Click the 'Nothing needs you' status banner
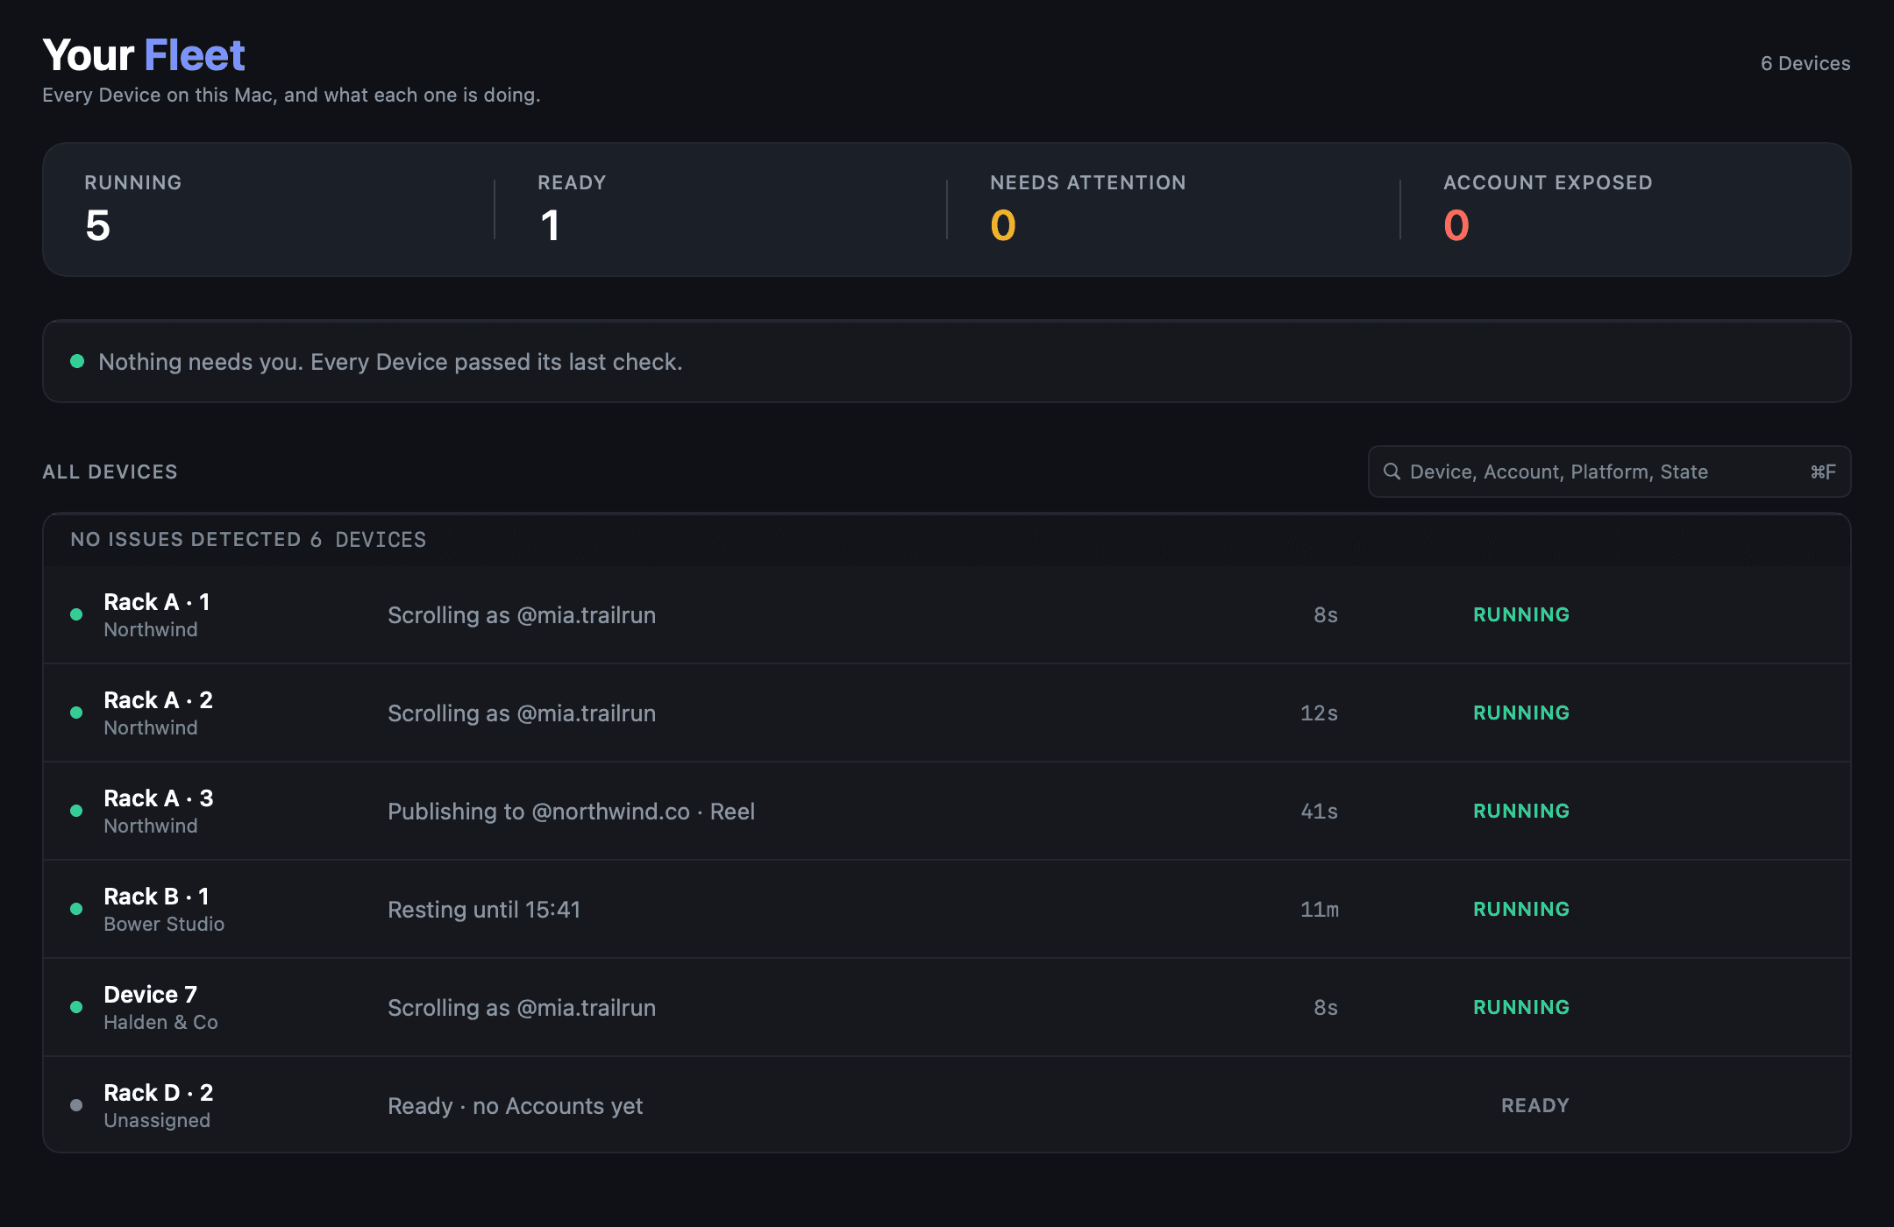The width and height of the screenshot is (1894, 1227). click(x=947, y=361)
